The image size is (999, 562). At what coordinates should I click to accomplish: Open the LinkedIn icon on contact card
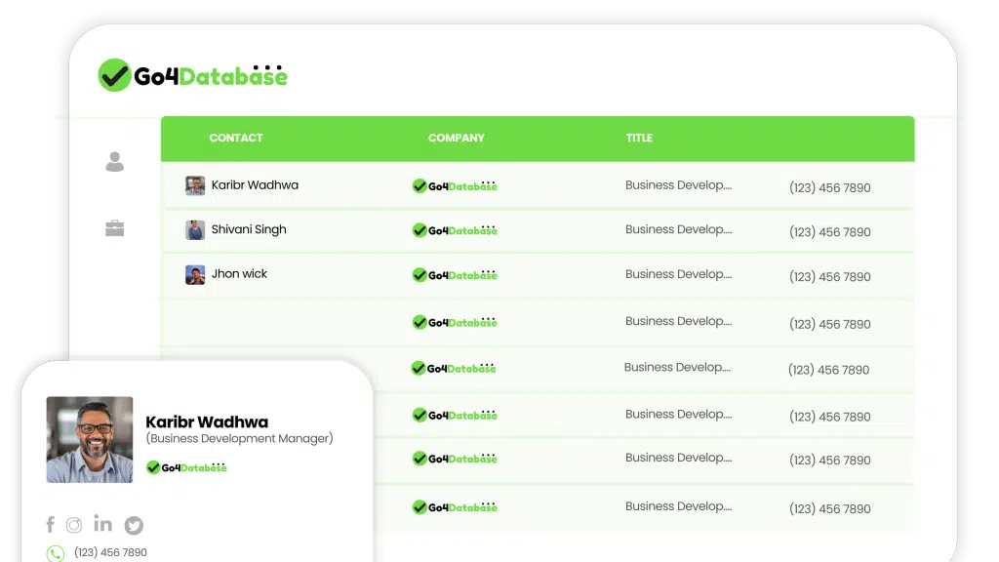102,523
